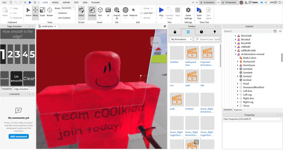Open the first AI Assistant button
Viewport: 283px width, 155px height.
click(207, 3)
